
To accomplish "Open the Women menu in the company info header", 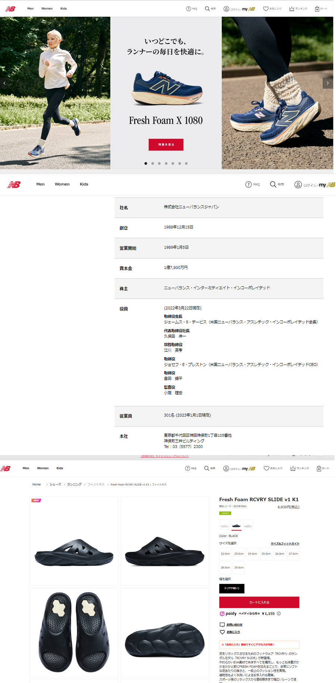I will (62, 184).
